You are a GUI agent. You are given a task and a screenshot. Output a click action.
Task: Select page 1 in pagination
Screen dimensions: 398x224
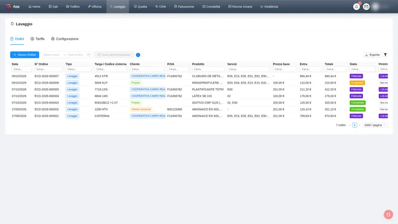(x=355, y=125)
